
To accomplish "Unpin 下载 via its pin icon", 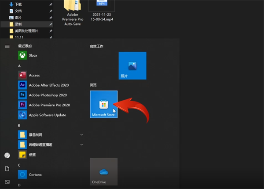I will click(51, 4).
